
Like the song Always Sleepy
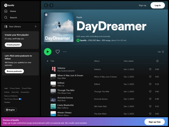pos(150,114)
